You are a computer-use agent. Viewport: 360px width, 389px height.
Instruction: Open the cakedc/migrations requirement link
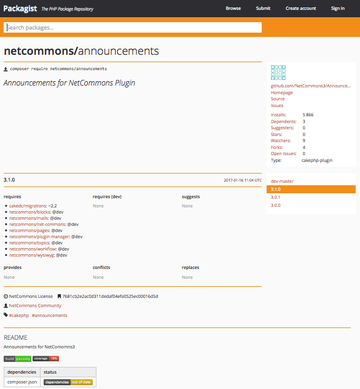(x=28, y=206)
